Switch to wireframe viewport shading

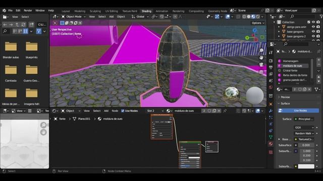244,17
